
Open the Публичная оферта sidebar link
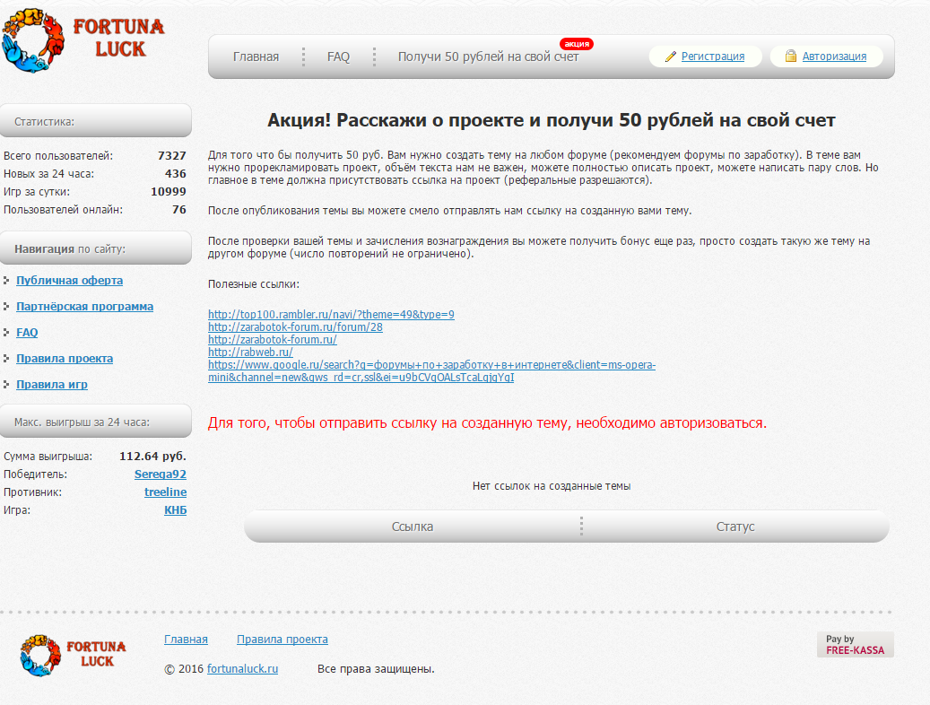69,281
